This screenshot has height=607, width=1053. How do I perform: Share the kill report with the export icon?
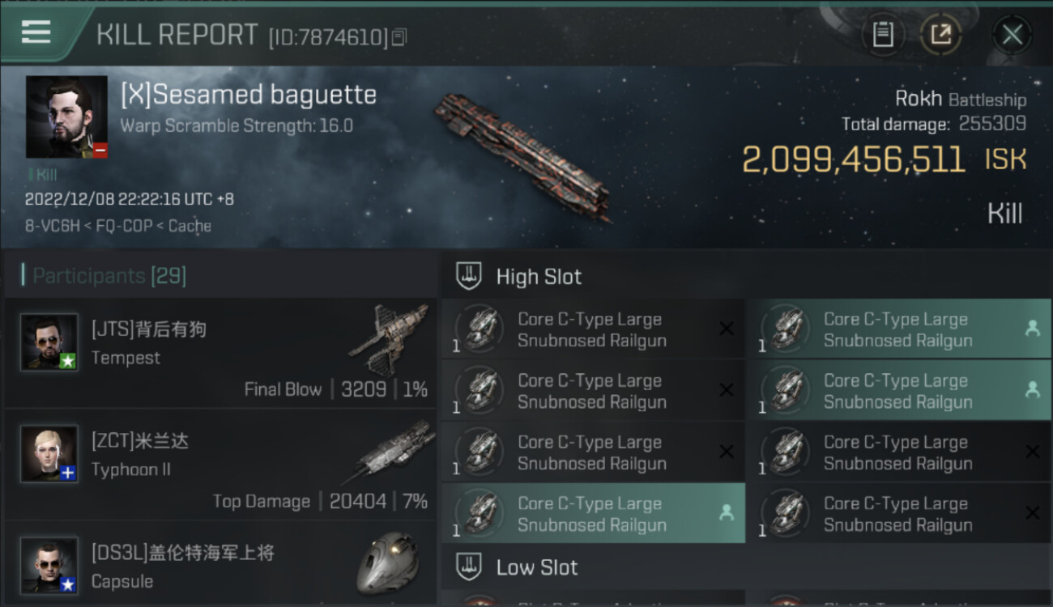[x=940, y=35]
